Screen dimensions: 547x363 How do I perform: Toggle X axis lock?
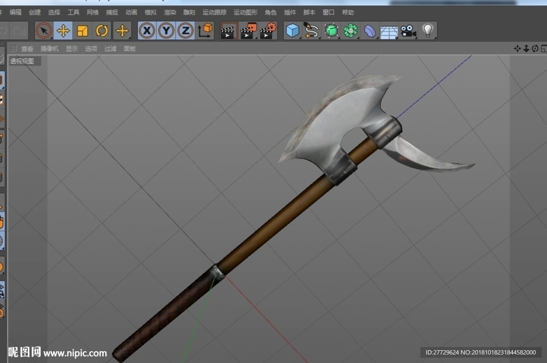click(147, 30)
